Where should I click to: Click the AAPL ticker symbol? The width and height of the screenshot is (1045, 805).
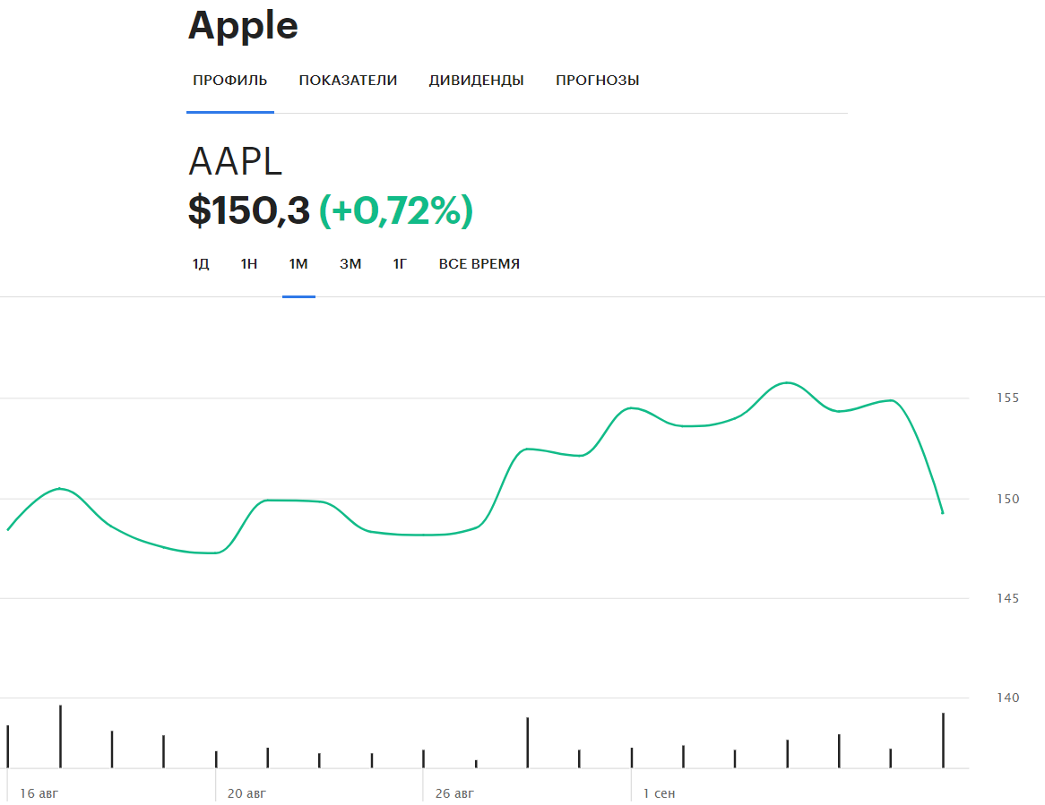(x=235, y=162)
